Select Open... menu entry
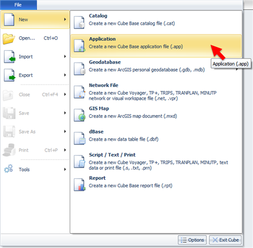This screenshot has height=248, width=253. [35, 38]
